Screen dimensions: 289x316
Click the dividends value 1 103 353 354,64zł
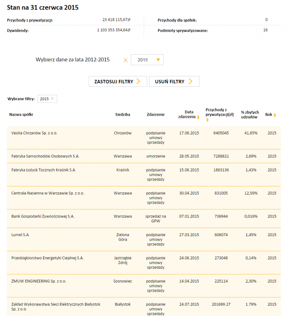click(114, 30)
